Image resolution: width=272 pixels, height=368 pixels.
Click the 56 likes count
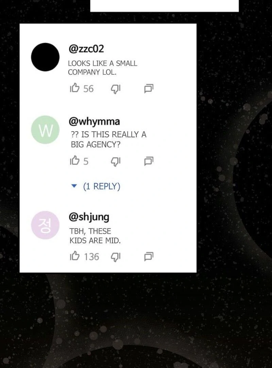tap(88, 89)
